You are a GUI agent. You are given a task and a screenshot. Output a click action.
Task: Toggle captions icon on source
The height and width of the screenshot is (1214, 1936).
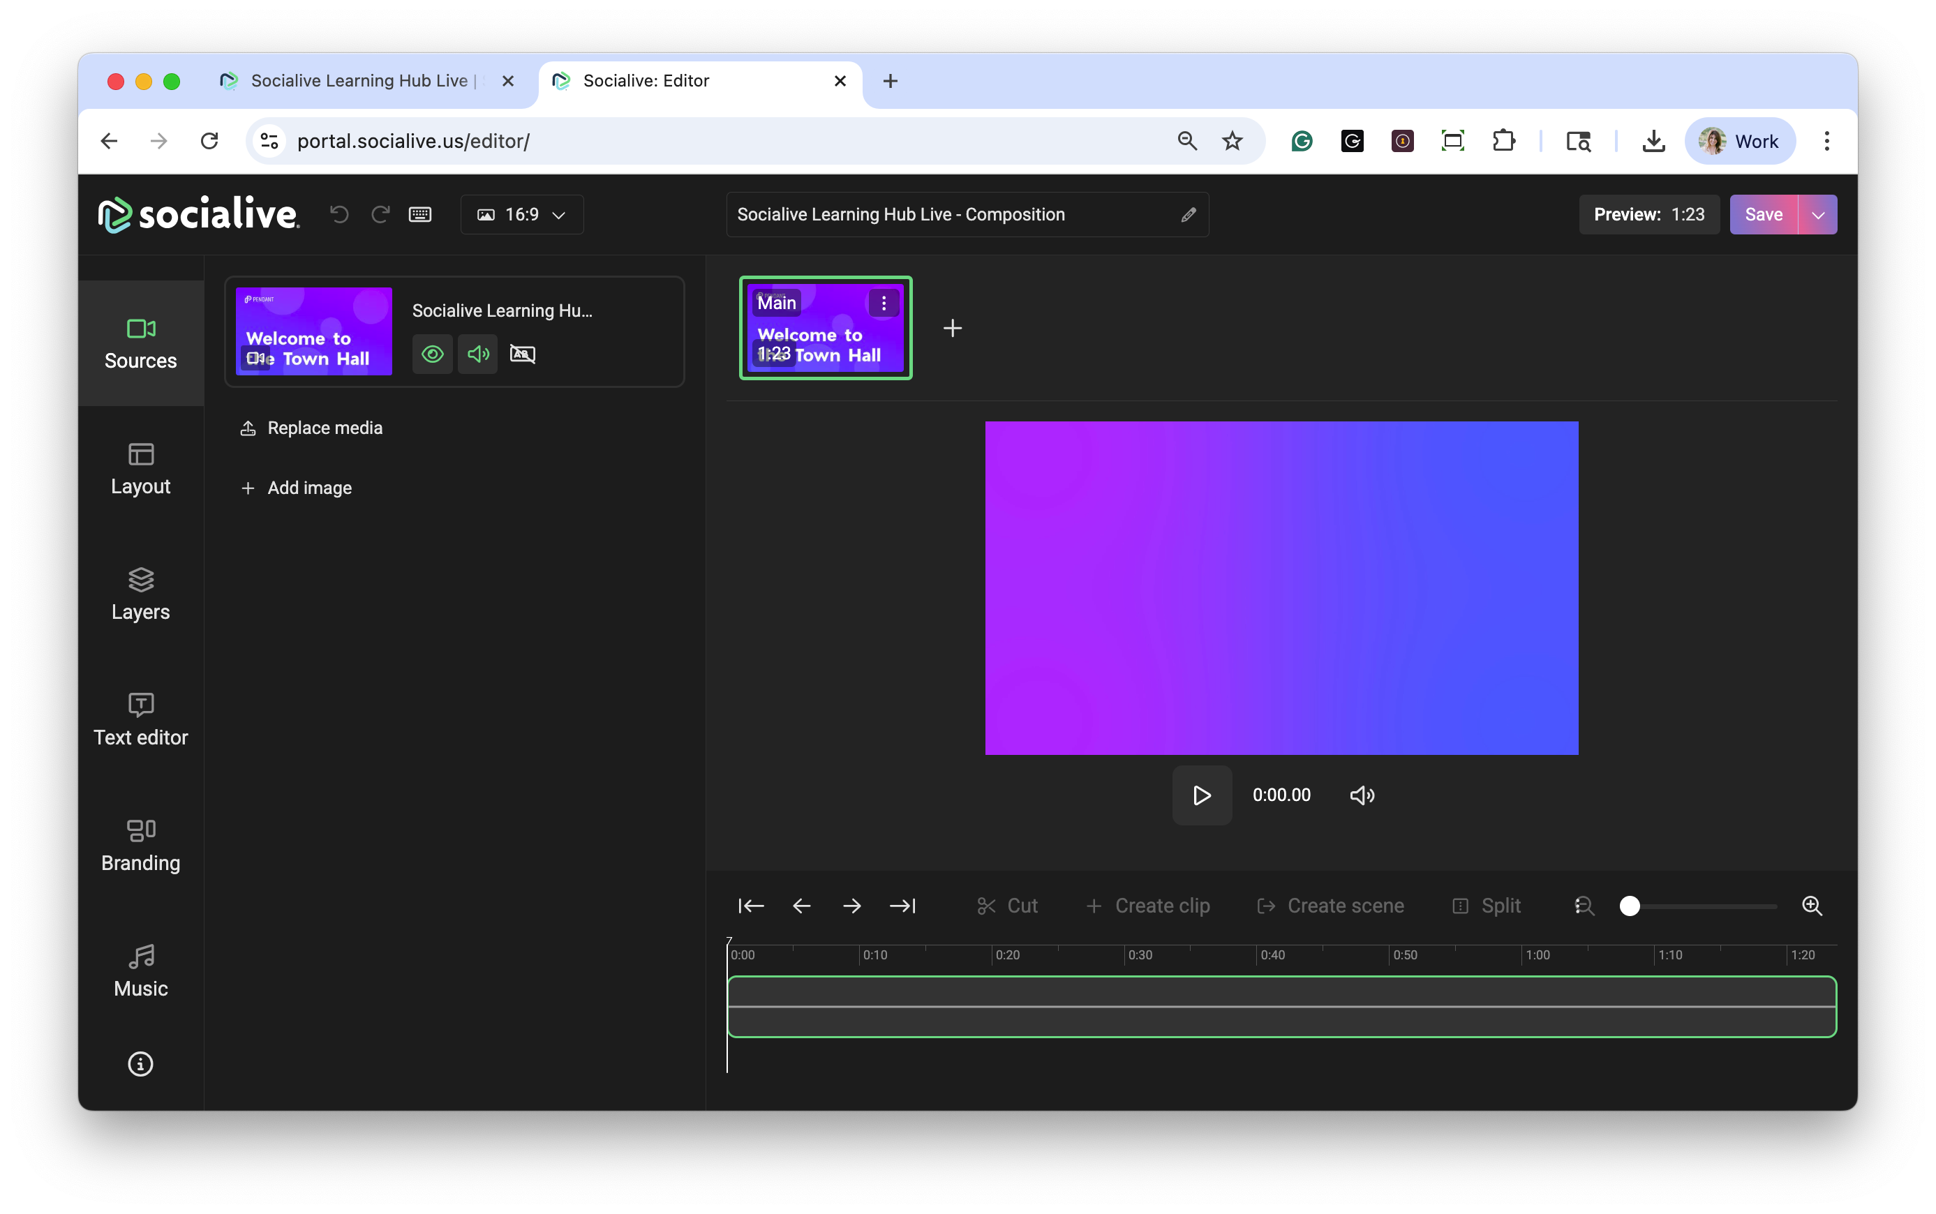click(523, 354)
